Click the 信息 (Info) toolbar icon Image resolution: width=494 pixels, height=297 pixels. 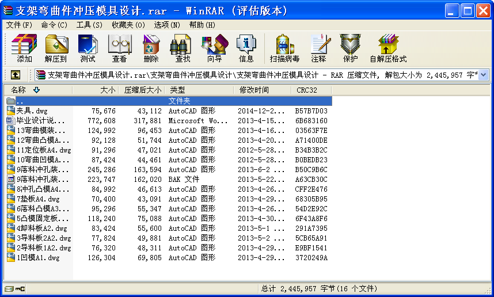[246, 48]
